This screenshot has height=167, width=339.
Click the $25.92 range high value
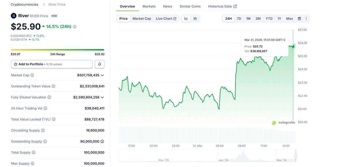(99, 54)
